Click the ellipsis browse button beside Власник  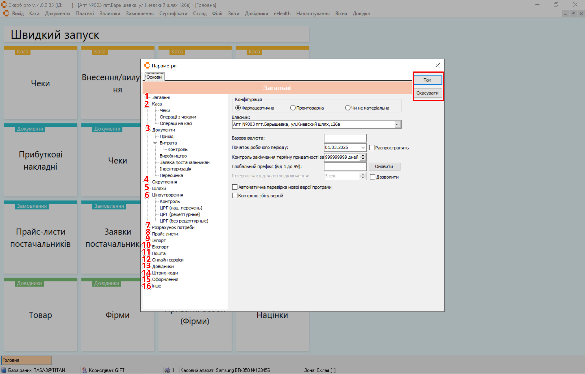click(x=397, y=124)
